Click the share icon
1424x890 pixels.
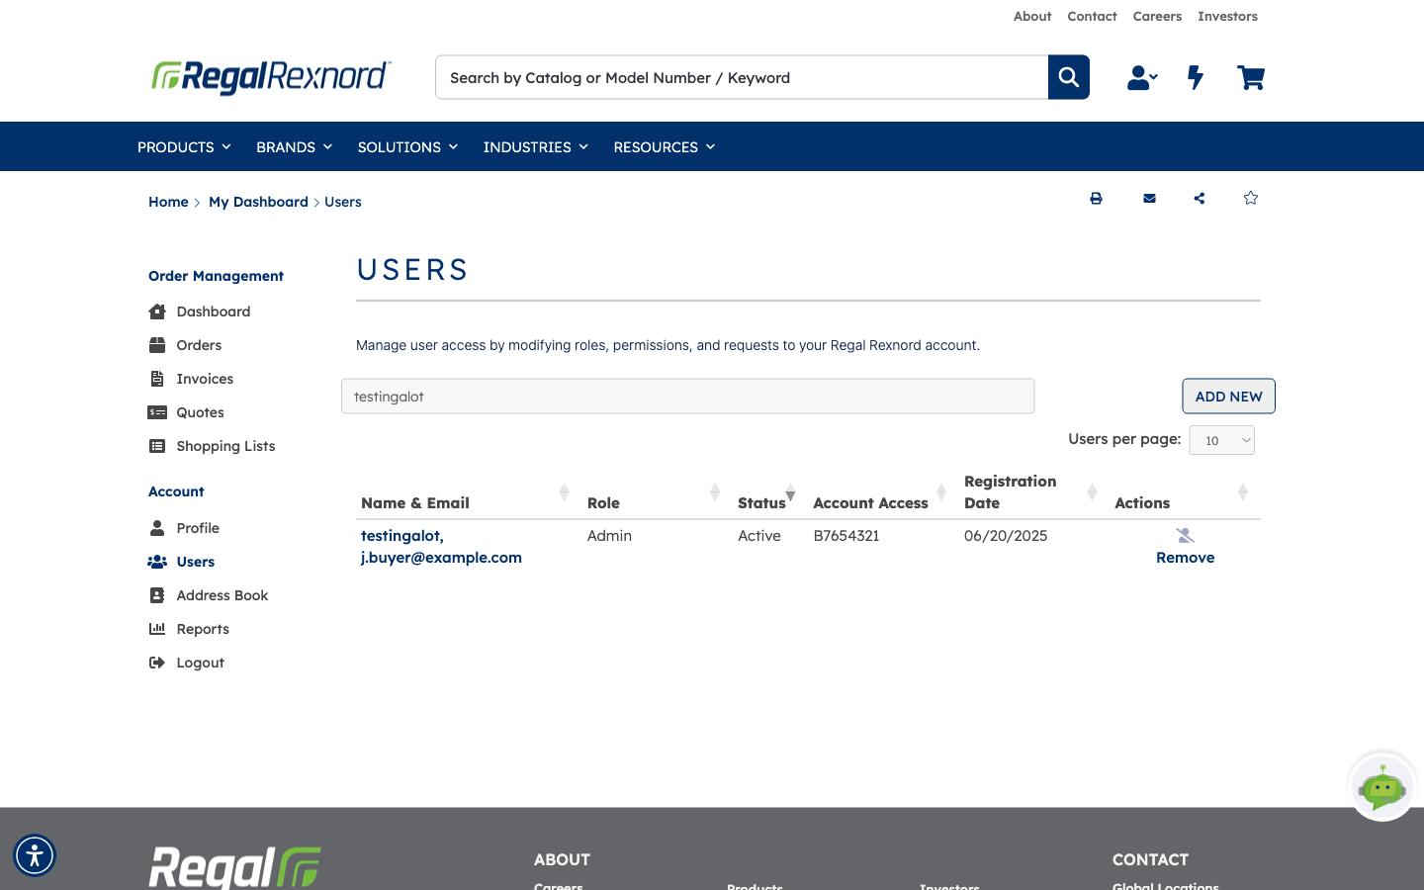click(x=1200, y=199)
